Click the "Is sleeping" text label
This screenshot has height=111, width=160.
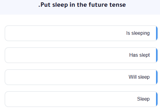click(x=138, y=33)
